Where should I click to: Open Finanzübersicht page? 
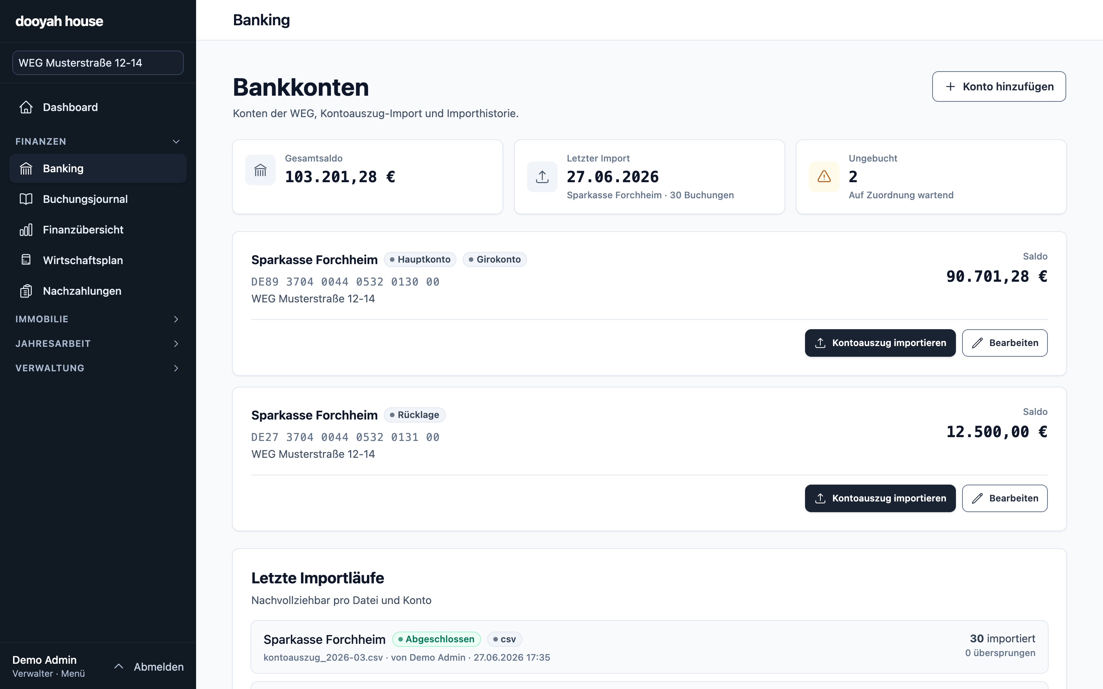click(x=98, y=230)
